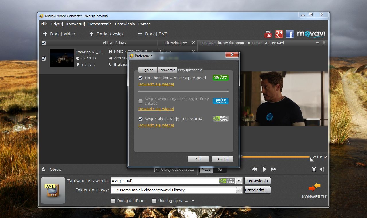Expand the Udostępnij na share options arrow
The image size is (367, 218).
pyautogui.click(x=193, y=201)
